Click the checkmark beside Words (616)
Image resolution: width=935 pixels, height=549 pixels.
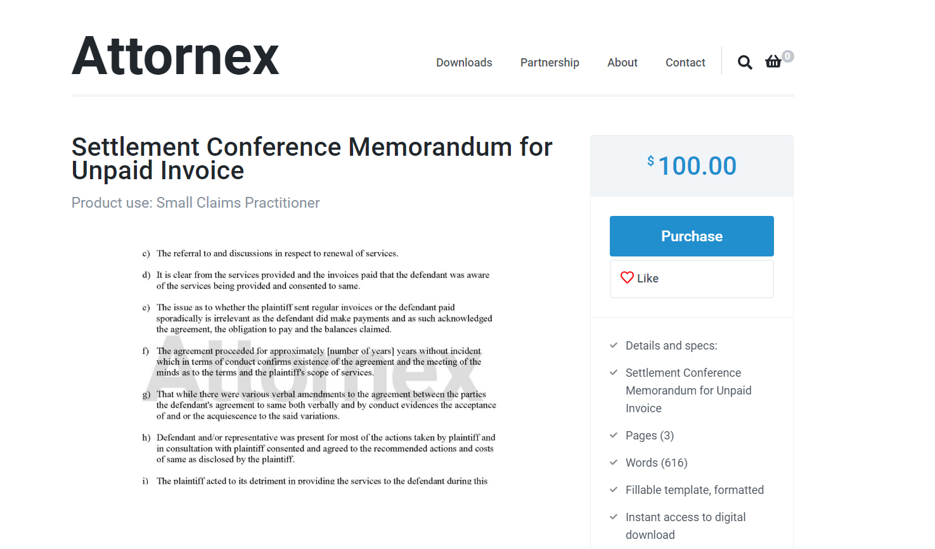click(x=613, y=462)
